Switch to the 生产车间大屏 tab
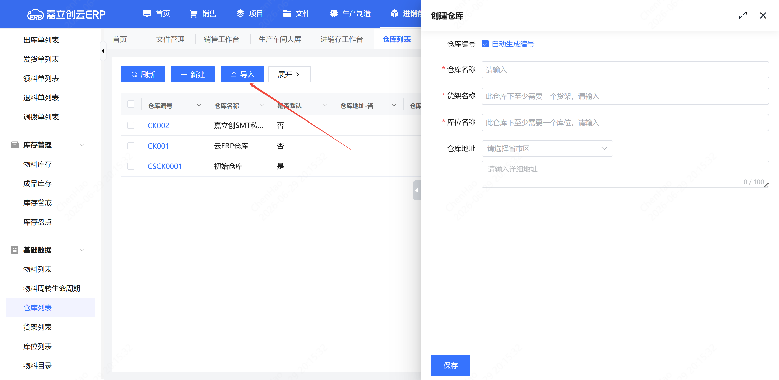 point(280,39)
